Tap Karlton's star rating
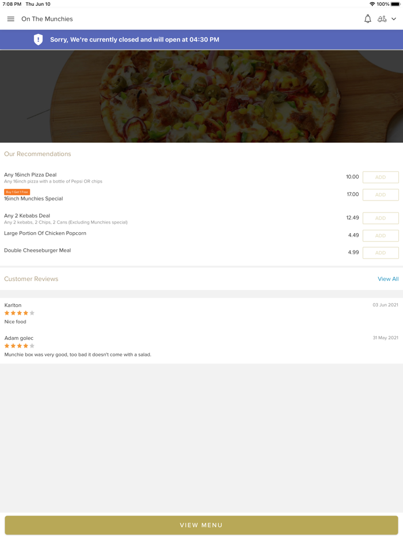 (20, 313)
